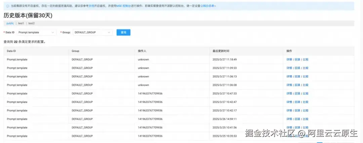
Task: Click the blue 查询 button
Action: [123, 32]
